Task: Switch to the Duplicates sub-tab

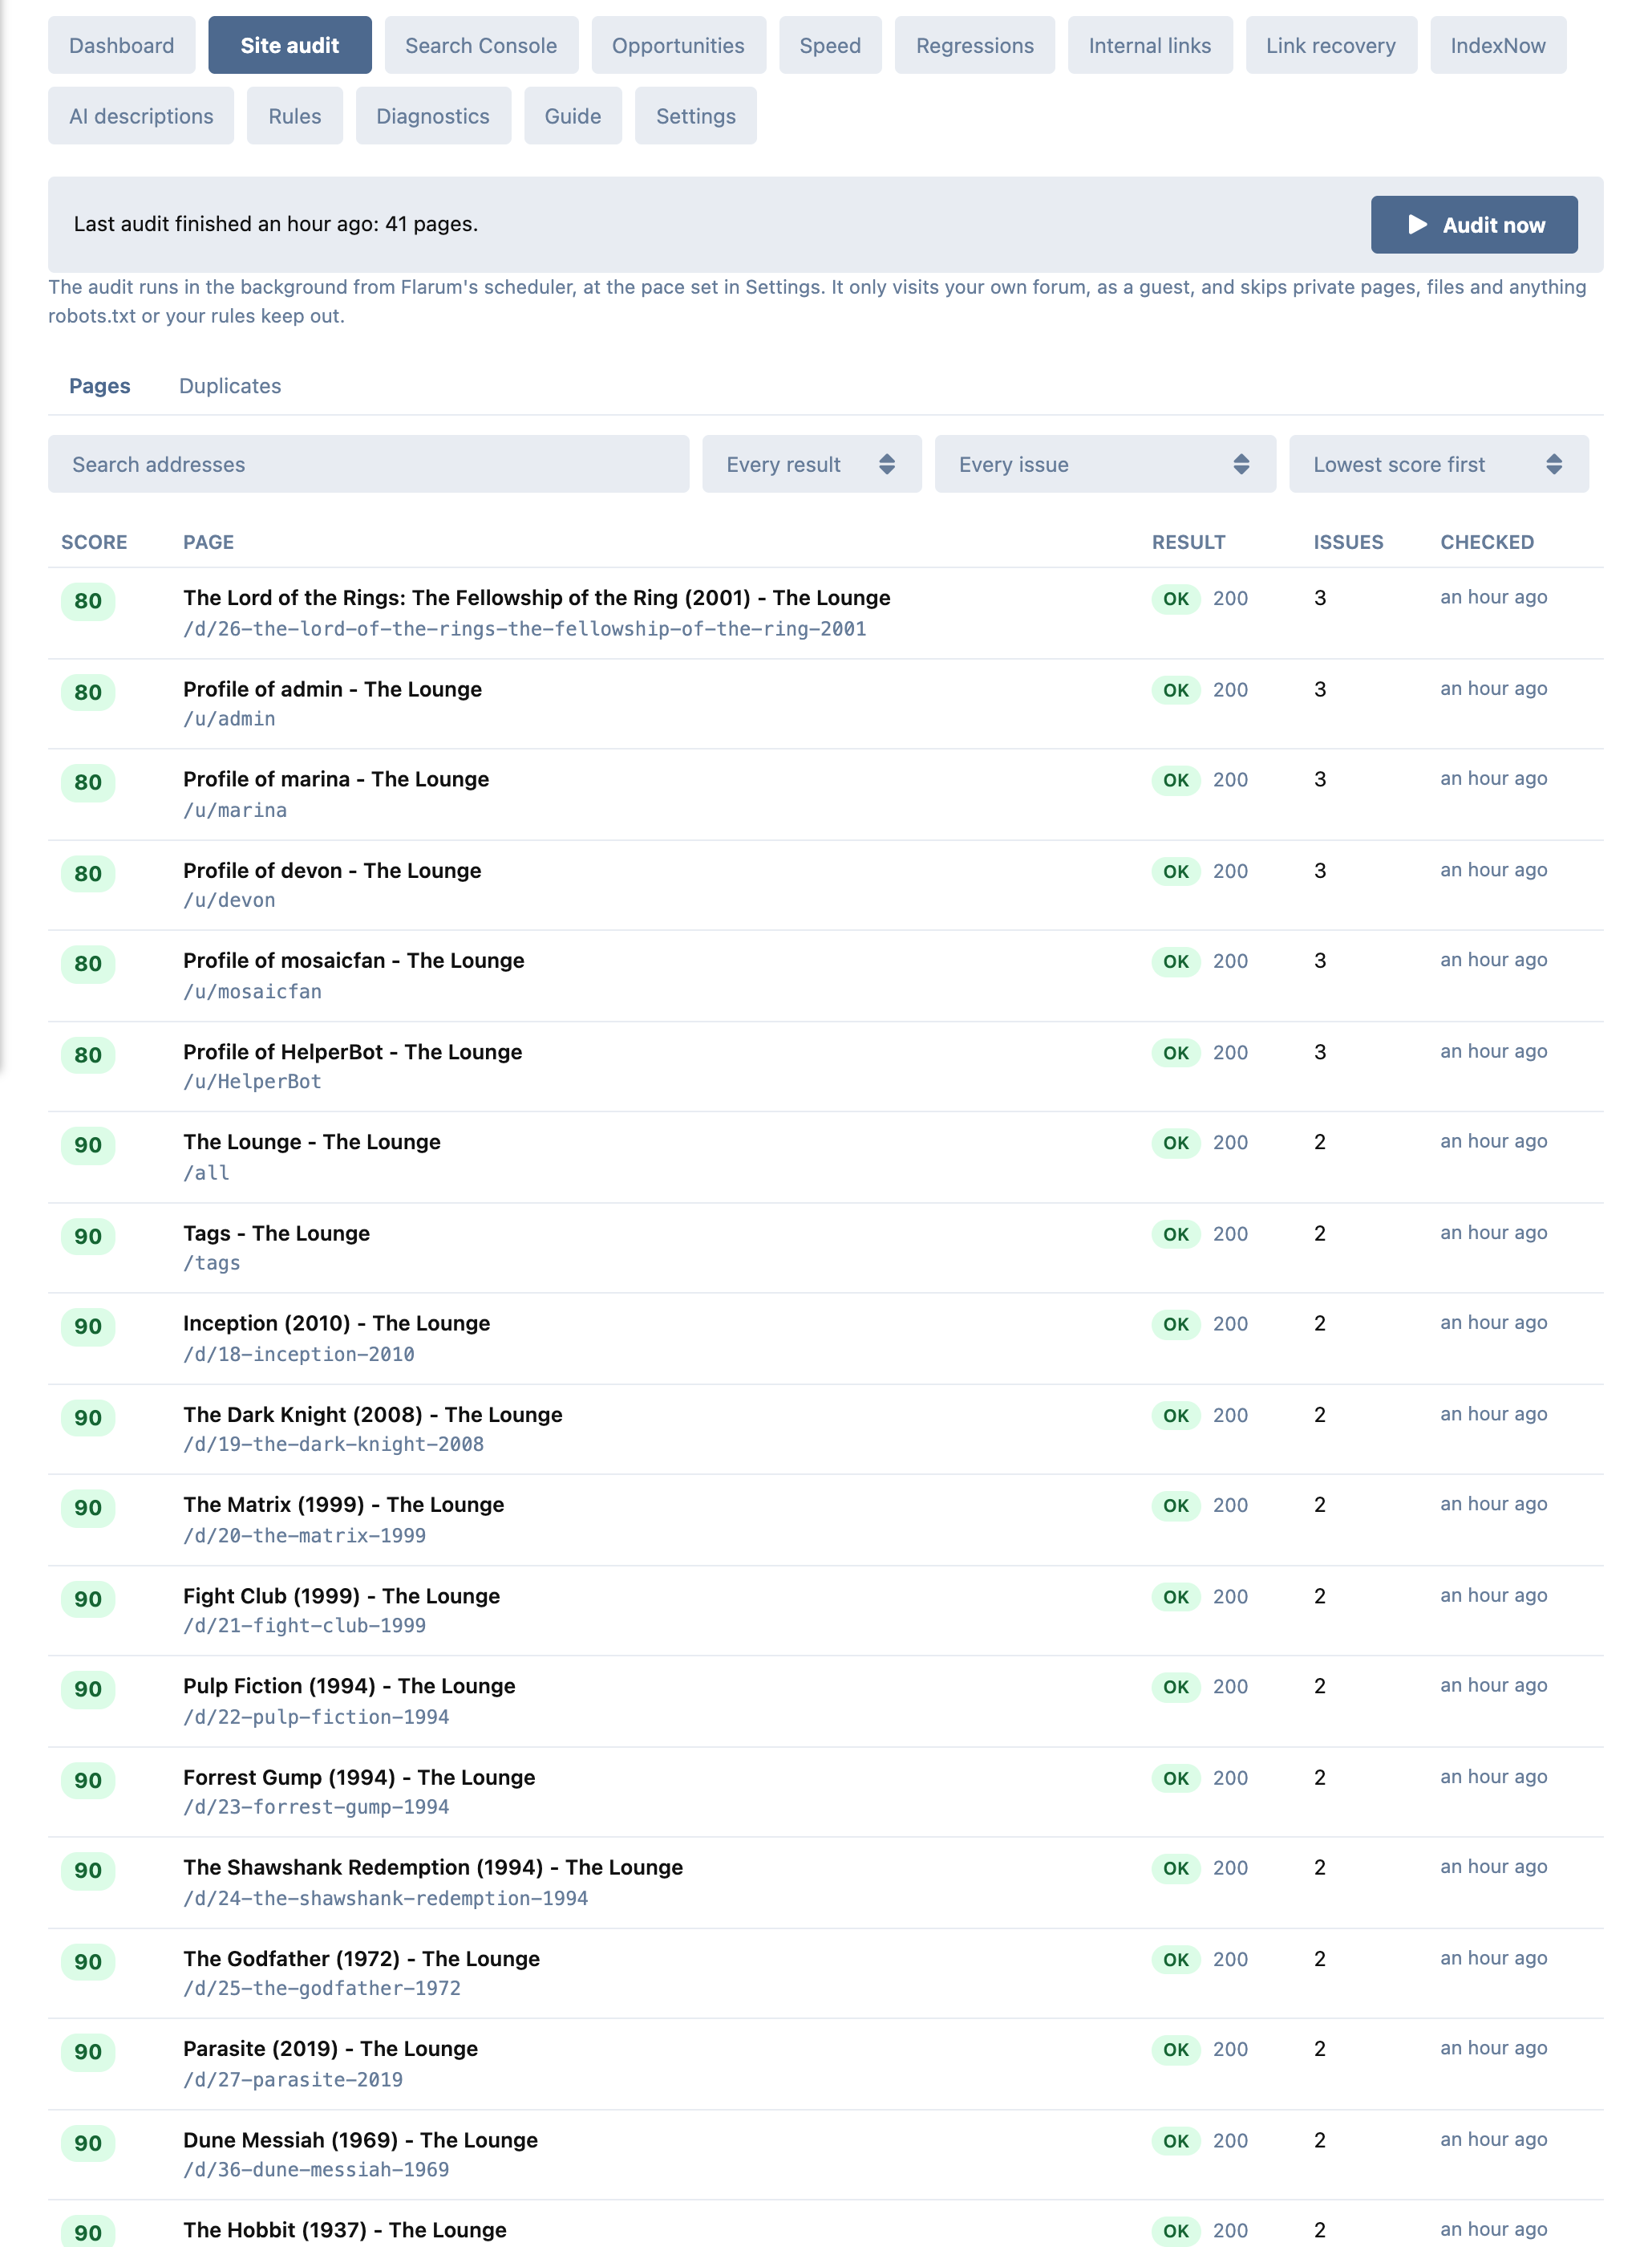Action: [x=230, y=386]
